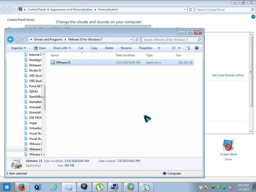Expand hidden breadcrumb levels with double chevron
This screenshot has width=256, height=192.
point(31,39)
